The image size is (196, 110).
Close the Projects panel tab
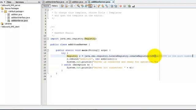(5, 2)
